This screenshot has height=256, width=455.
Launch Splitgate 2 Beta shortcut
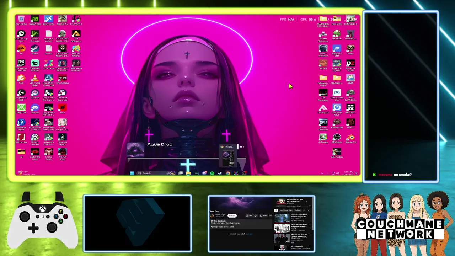(x=337, y=50)
